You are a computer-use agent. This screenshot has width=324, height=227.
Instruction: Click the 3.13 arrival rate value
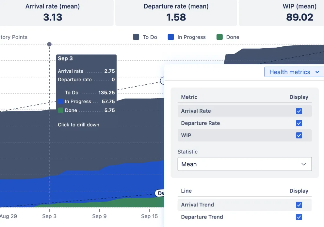click(x=53, y=17)
